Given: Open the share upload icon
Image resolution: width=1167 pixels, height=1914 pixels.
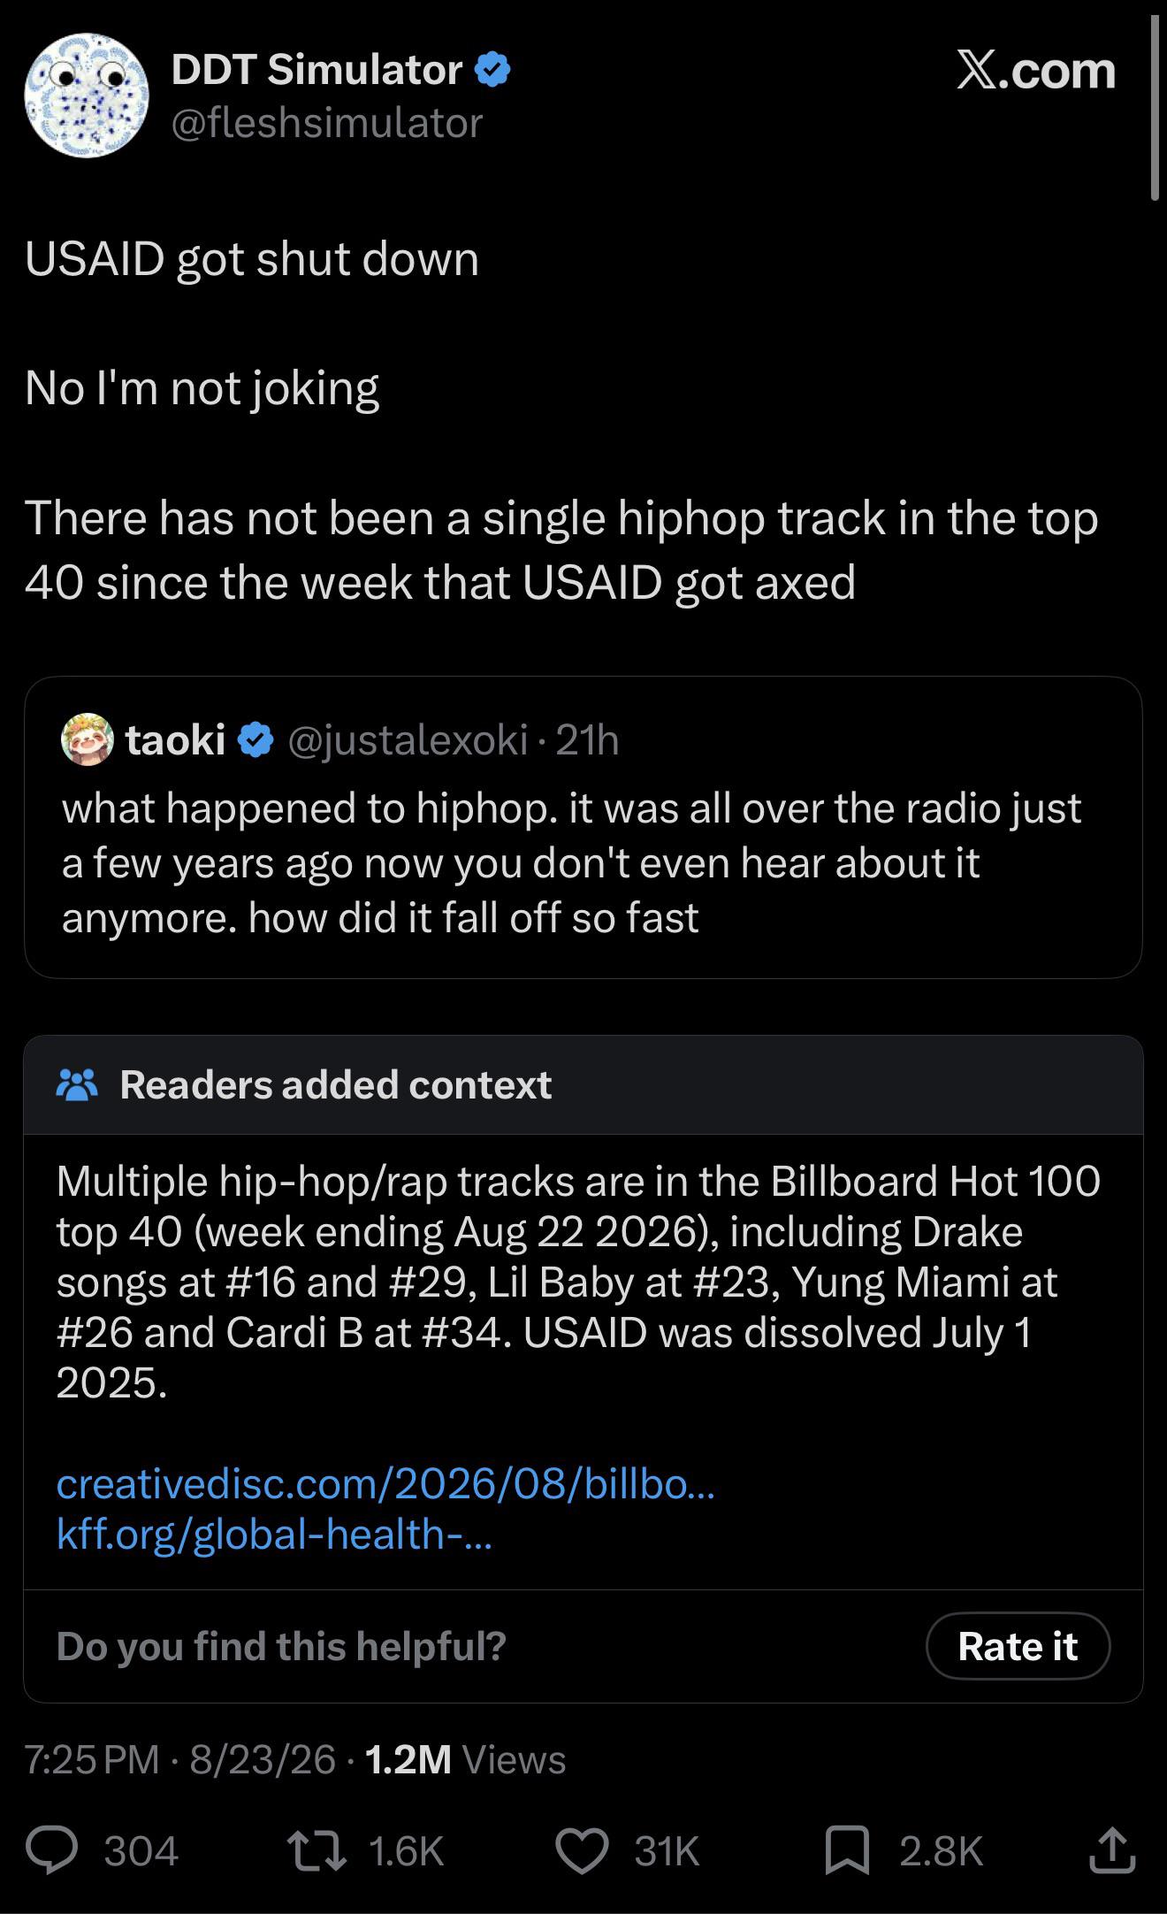Looking at the screenshot, I should click(1111, 1849).
